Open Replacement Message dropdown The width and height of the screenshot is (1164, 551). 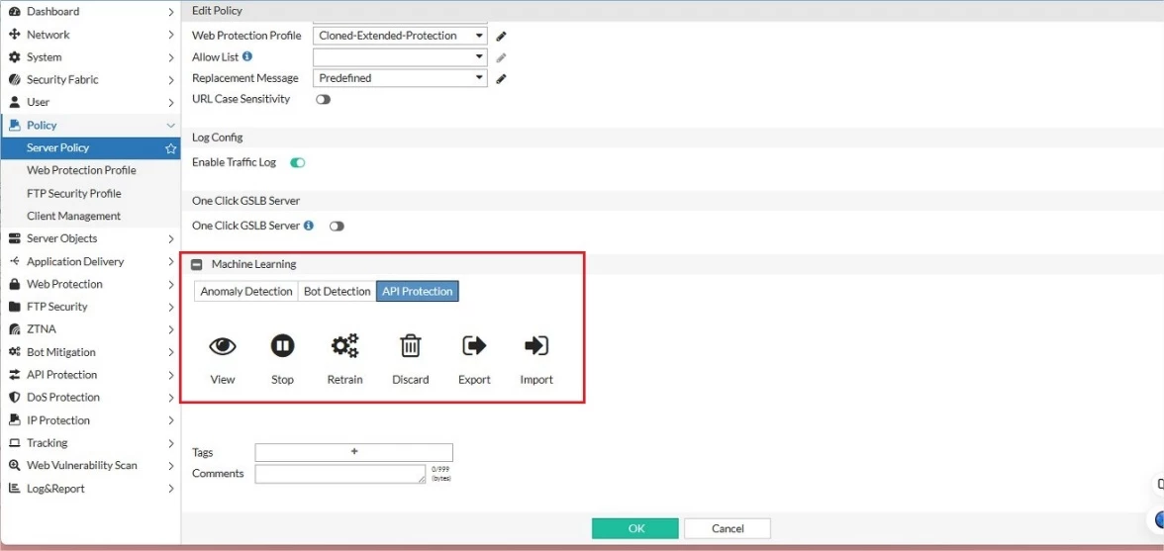point(400,78)
